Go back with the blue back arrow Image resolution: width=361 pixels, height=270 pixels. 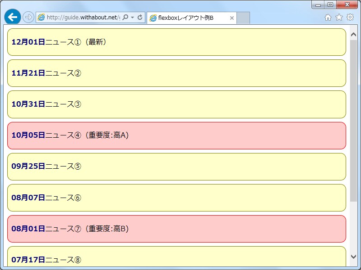[x=13, y=17]
